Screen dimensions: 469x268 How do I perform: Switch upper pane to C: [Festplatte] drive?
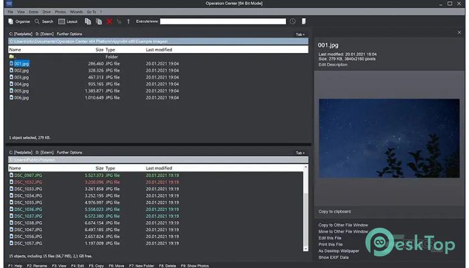[21, 34]
